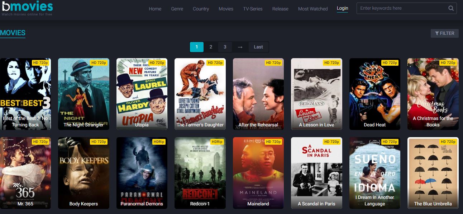
Task: Click the search magnifier icon
Action: pyautogui.click(x=451, y=8)
